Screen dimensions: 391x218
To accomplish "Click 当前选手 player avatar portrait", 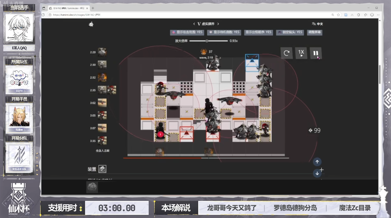I will pyautogui.click(x=19, y=28).
